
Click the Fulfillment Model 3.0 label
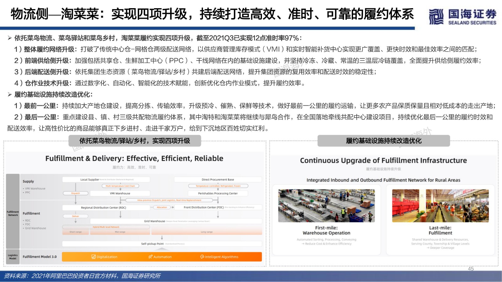pos(40,257)
